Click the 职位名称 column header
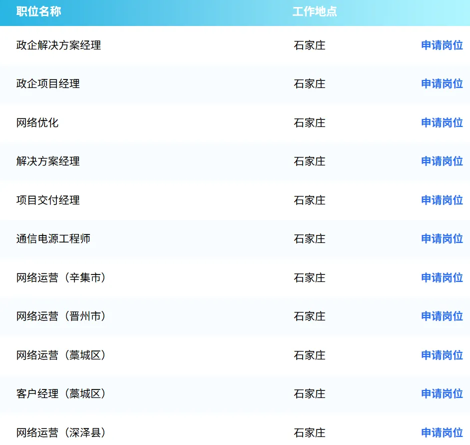 [38, 11]
